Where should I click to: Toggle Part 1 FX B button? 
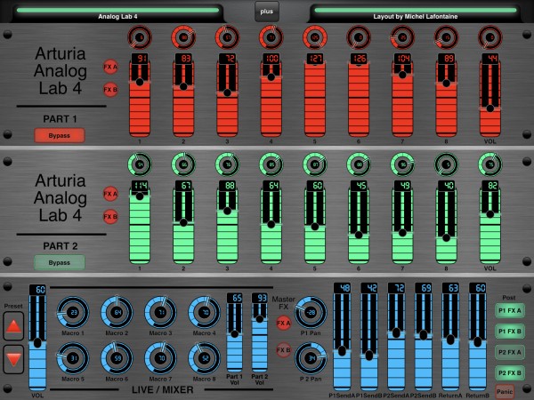coord(110,90)
